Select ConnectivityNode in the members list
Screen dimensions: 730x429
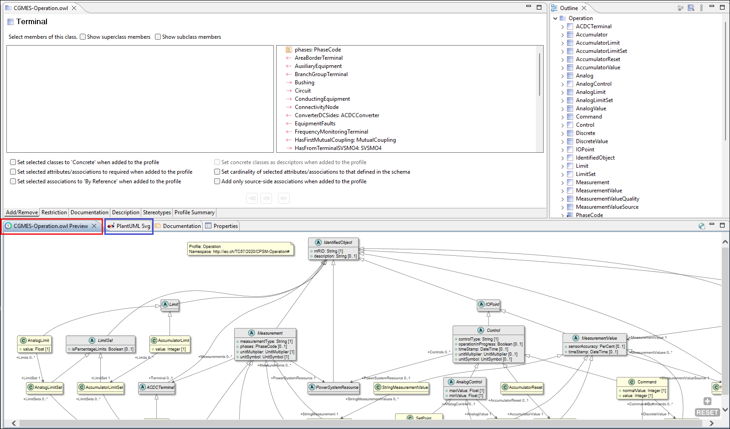(x=317, y=107)
